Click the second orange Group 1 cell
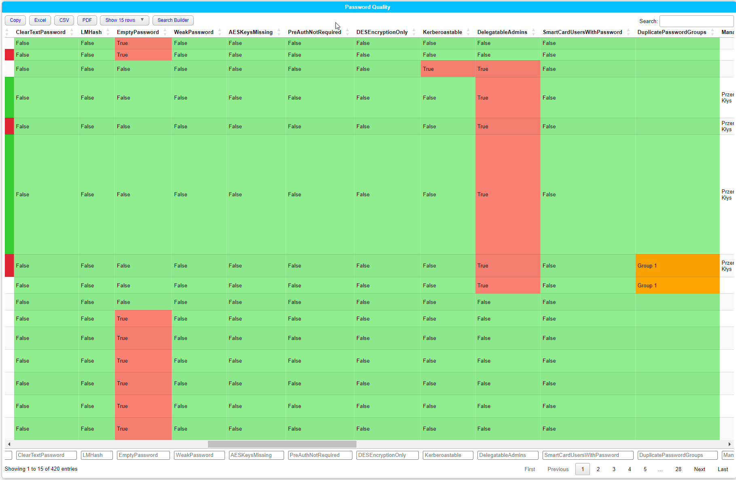 point(677,285)
